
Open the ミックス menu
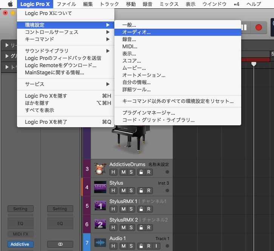click(169, 4)
